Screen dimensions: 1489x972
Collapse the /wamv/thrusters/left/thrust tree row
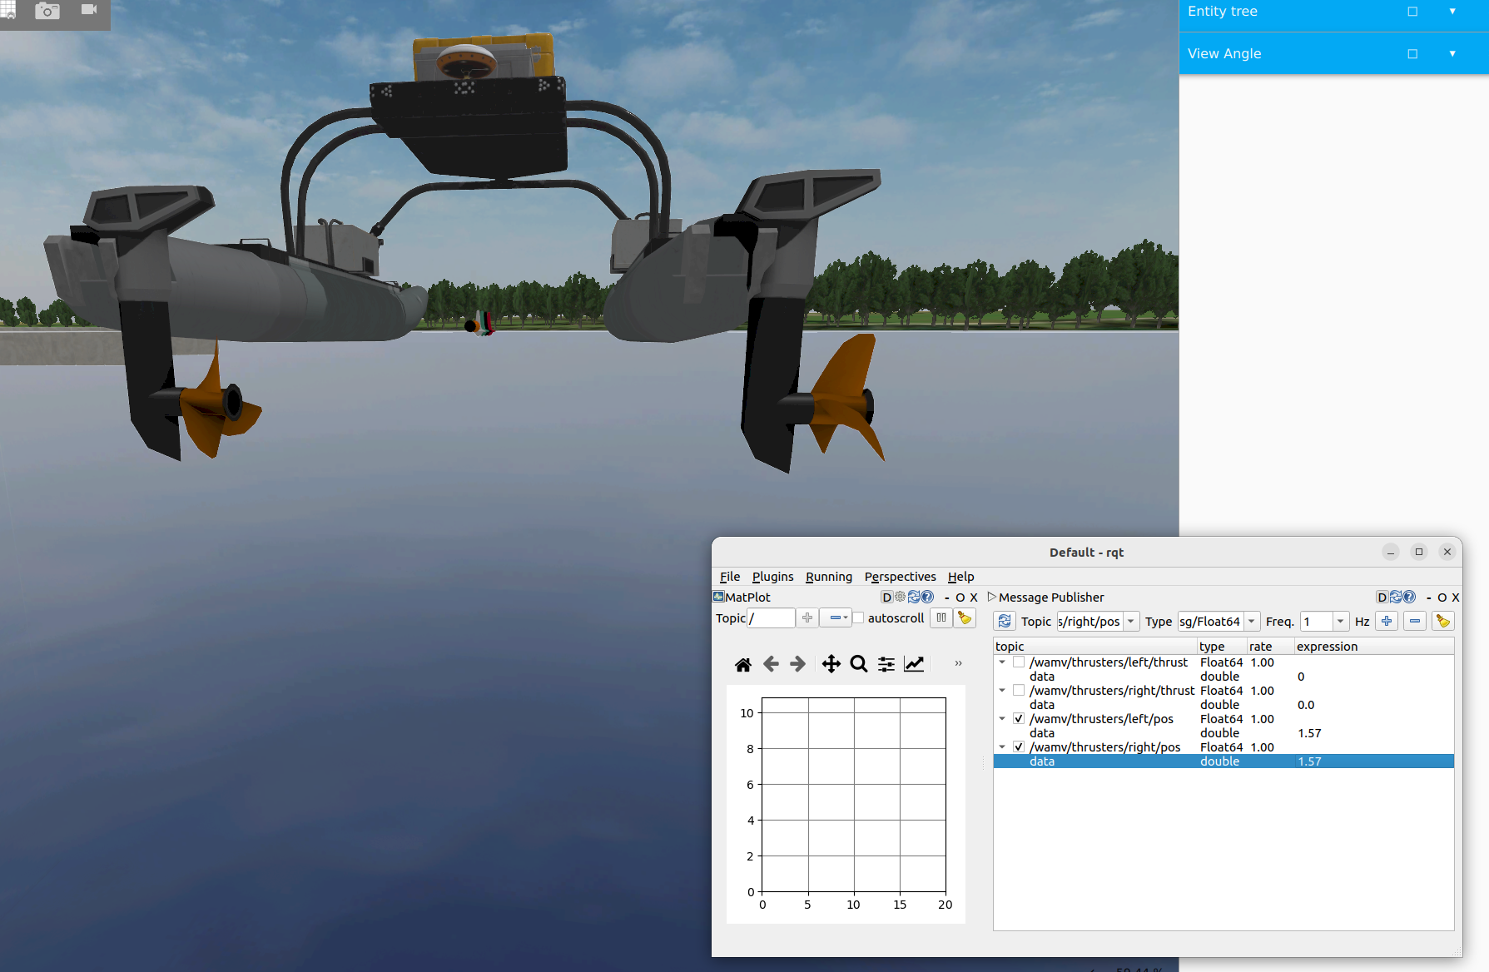point(1002,662)
